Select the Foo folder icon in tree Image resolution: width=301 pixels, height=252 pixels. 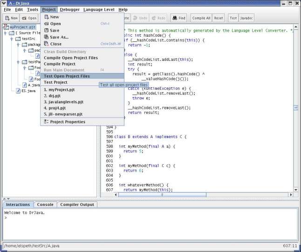[31, 67]
